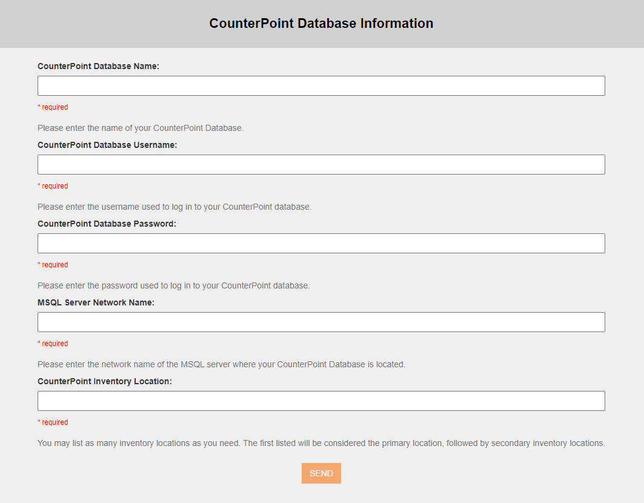This screenshot has height=503, width=644.
Task: Click hint 'Please enter the name of your CounterPoint Database.'
Action: coord(141,128)
